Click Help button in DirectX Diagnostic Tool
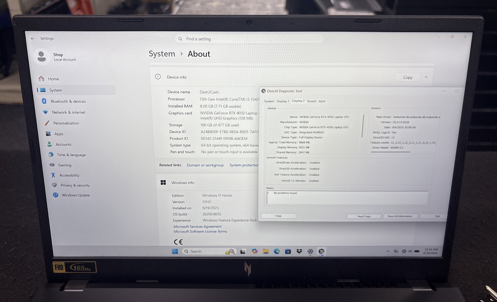 pos(278,216)
